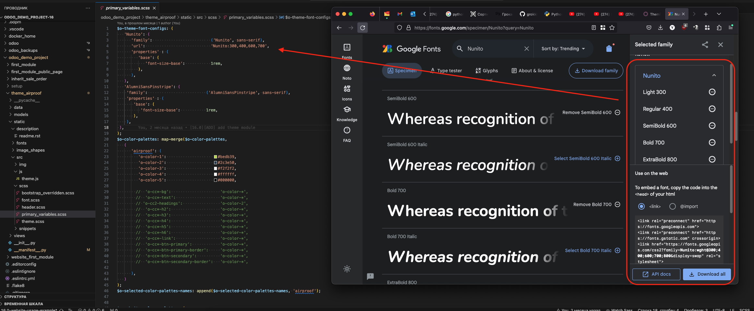Image resolution: width=754 pixels, height=311 pixels.
Task: Click the site lock icon in the address bar
Action: click(x=409, y=28)
